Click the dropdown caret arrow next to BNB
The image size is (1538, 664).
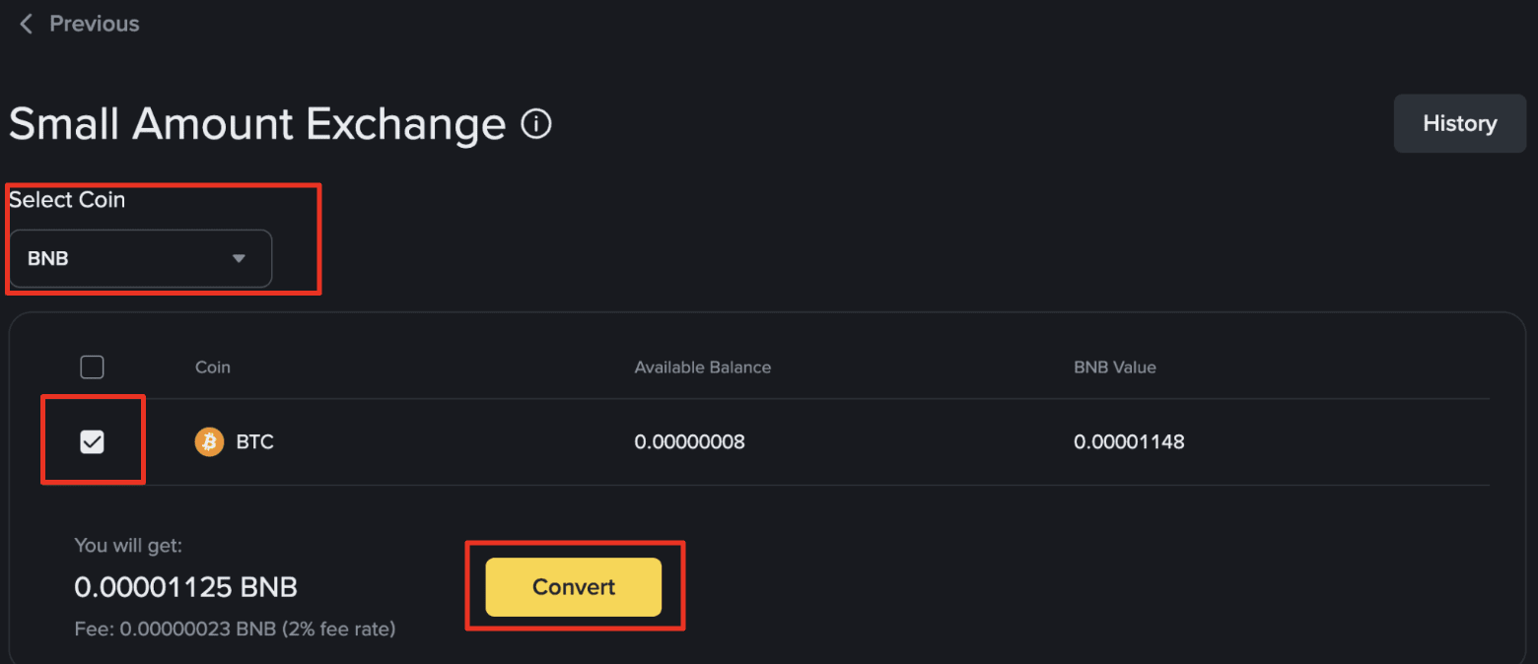click(x=238, y=259)
